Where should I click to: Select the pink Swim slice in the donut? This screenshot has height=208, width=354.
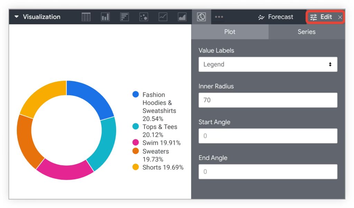point(64,172)
